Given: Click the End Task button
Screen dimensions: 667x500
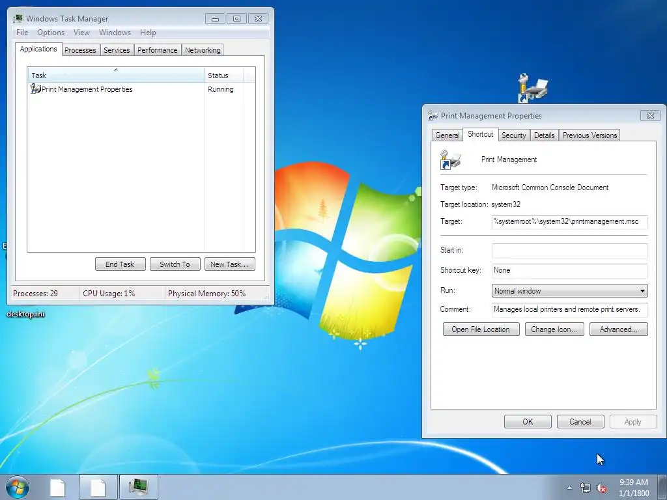Looking at the screenshot, I should pyautogui.click(x=120, y=264).
